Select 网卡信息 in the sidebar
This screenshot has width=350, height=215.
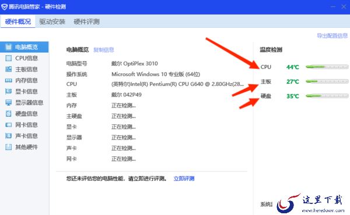coord(24,125)
